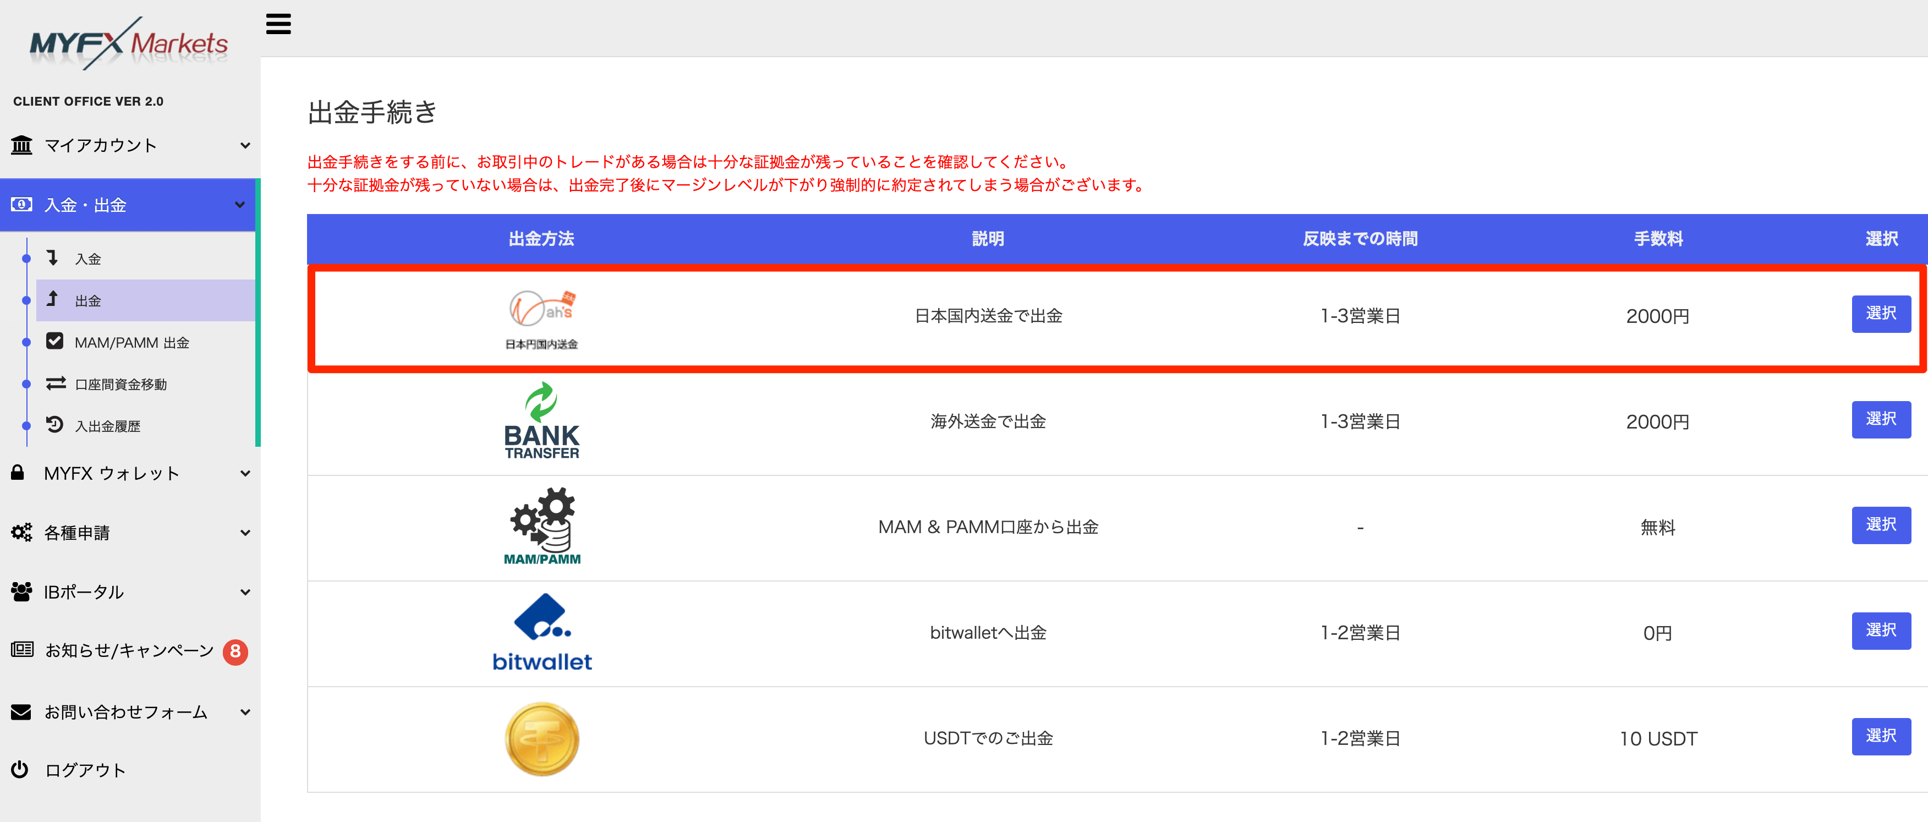1928x822 pixels.
Task: Click the MAM/PAMM gears logo
Action: point(542,527)
